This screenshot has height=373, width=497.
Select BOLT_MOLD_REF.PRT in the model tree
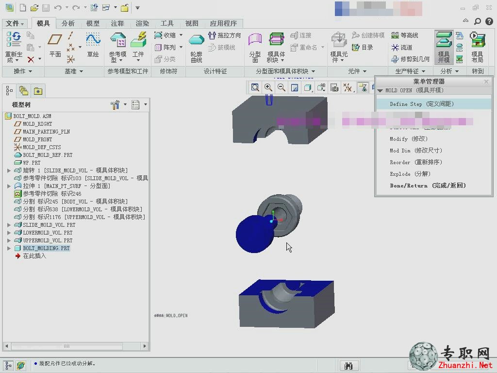[x=48, y=155]
